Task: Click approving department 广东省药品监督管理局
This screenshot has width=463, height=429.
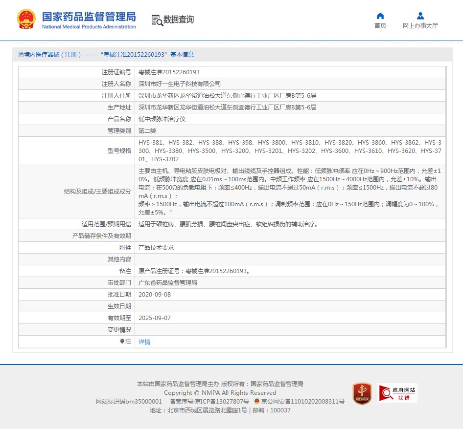Action: 168,283
